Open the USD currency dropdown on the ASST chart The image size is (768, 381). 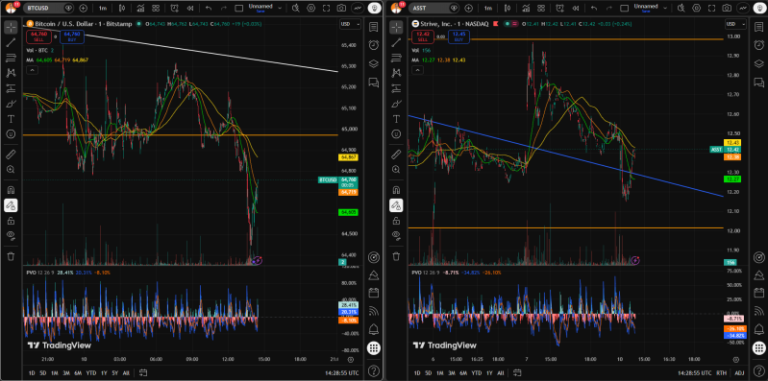734,24
